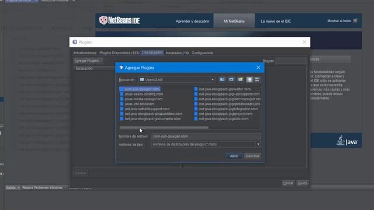Viewport: 374px width, 210px height.
Task: Click Cerrar button in Plugins window
Action: click(x=288, y=183)
